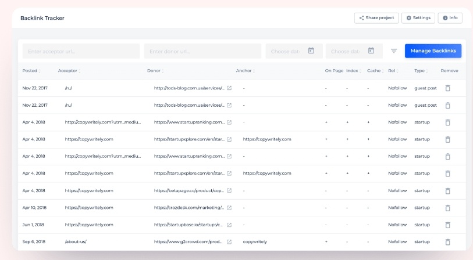Image resolution: width=473 pixels, height=260 pixels.
Task: Click https://crozdesk.com/marketing/.. donor URL
Action: click(x=189, y=208)
